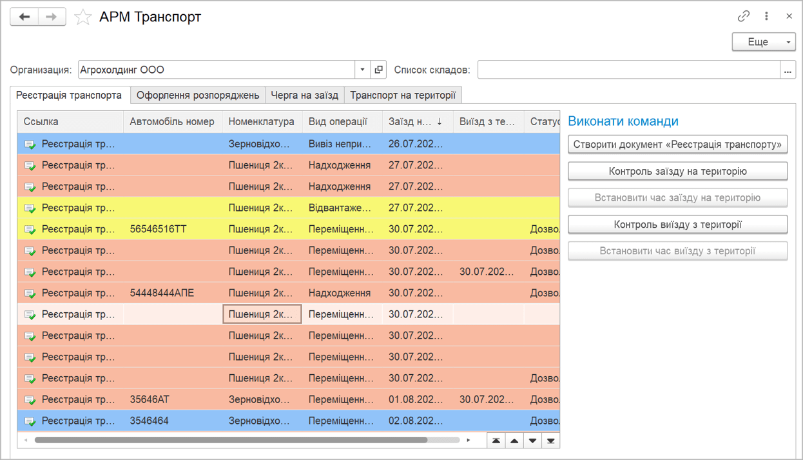The image size is (803, 460).
Task: Expand the Организация dropdown list
Action: point(362,70)
